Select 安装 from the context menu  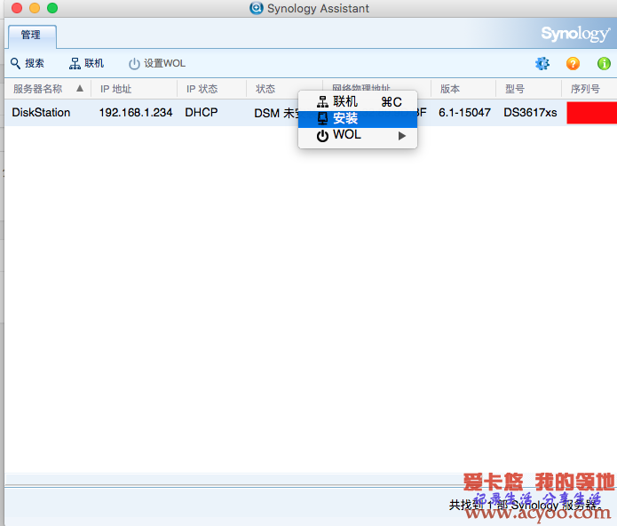click(x=358, y=119)
